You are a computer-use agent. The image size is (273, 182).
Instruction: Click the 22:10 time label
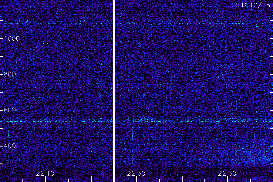click(45, 174)
